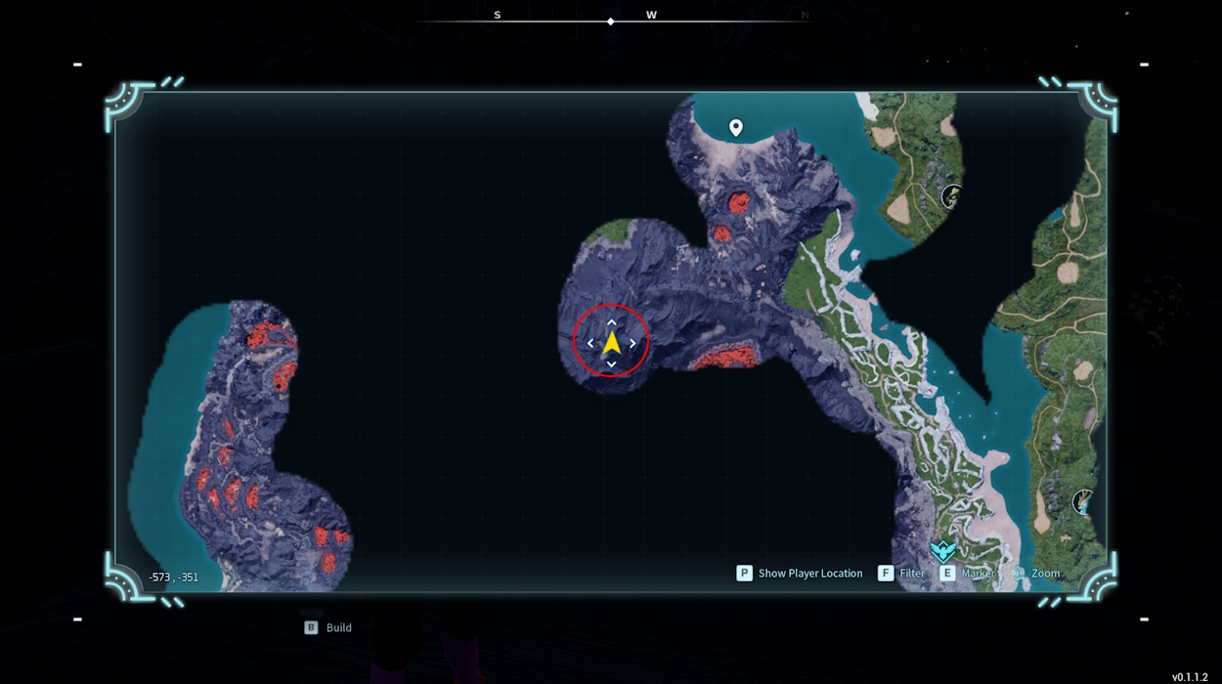Click the compass diamond heading indicator
The width and height of the screenshot is (1222, 684).
point(611,21)
